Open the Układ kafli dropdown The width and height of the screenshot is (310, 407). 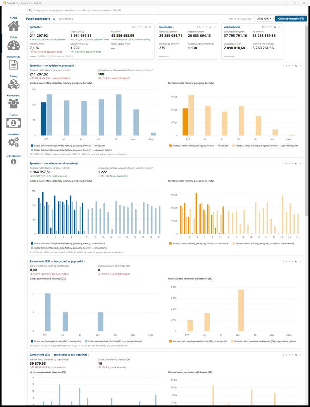(264, 19)
